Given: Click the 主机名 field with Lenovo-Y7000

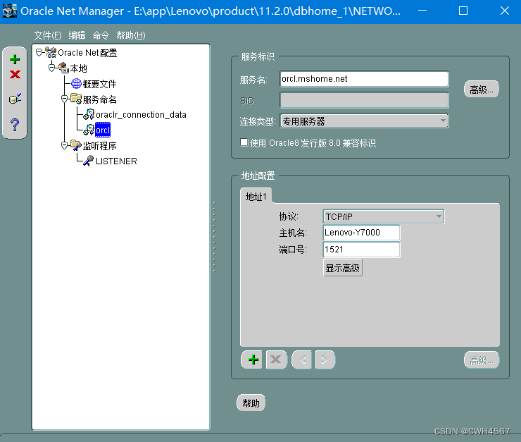Looking at the screenshot, I should click(361, 233).
